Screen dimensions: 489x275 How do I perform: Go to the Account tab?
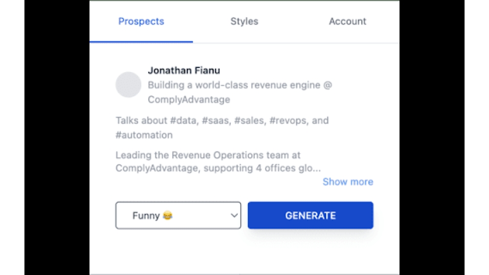tap(347, 21)
